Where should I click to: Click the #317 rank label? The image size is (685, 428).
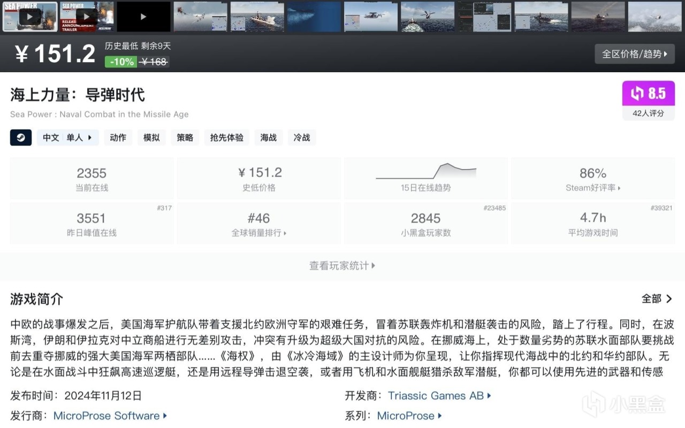164,208
